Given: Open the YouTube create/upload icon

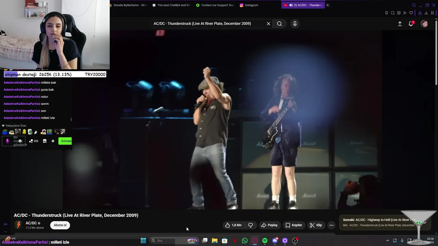Looking at the screenshot, I should click(400, 24).
